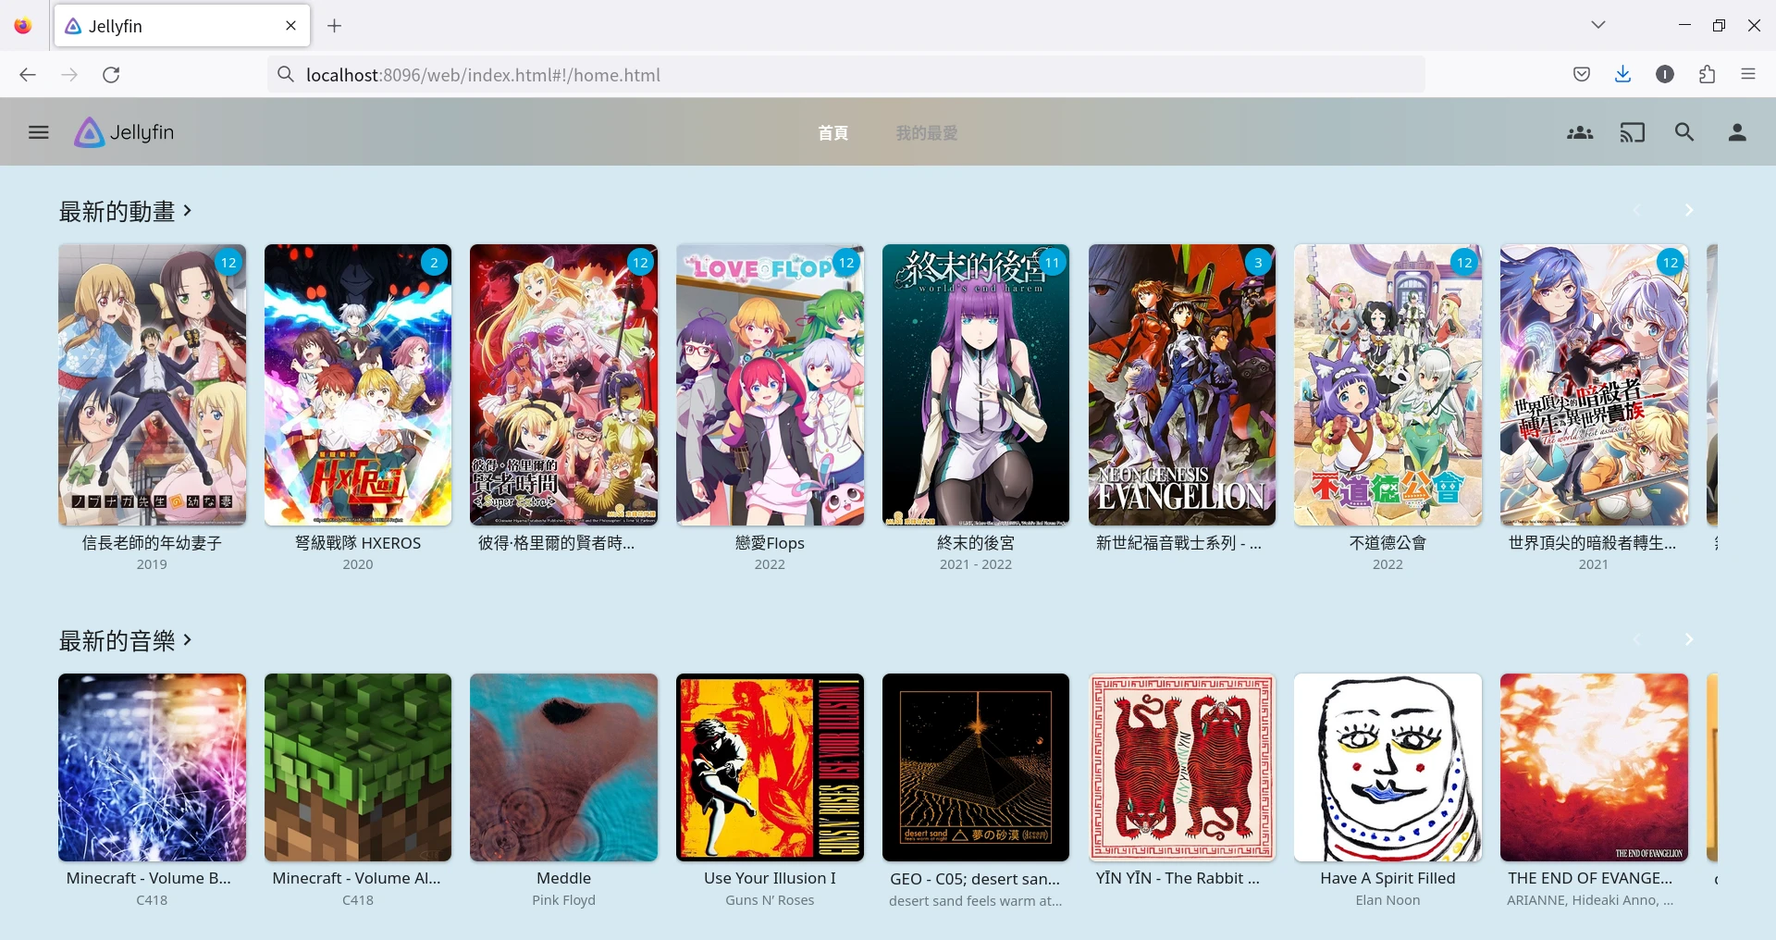
Task: Open the 終末的後宮 poster
Action: 976,385
